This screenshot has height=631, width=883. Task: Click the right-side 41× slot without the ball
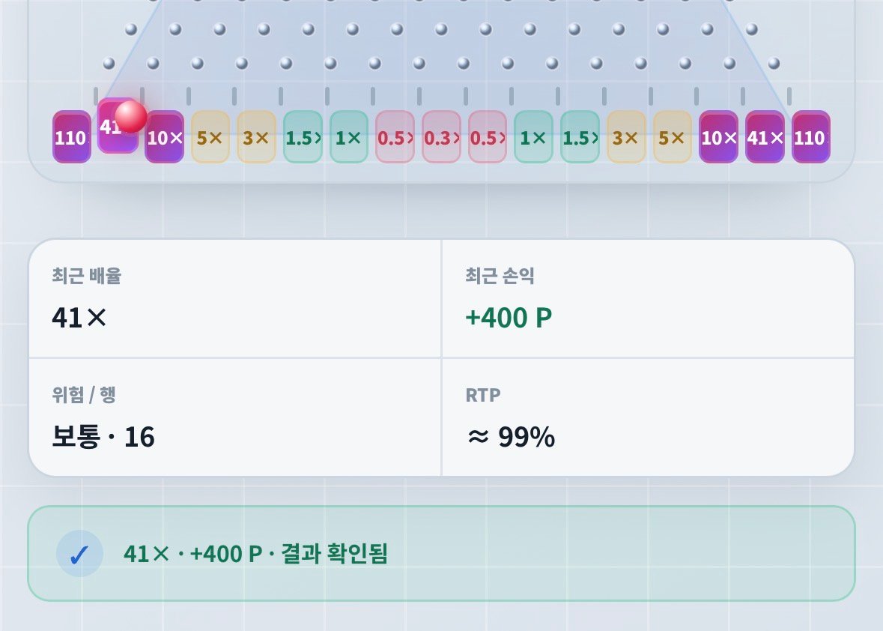tap(765, 137)
